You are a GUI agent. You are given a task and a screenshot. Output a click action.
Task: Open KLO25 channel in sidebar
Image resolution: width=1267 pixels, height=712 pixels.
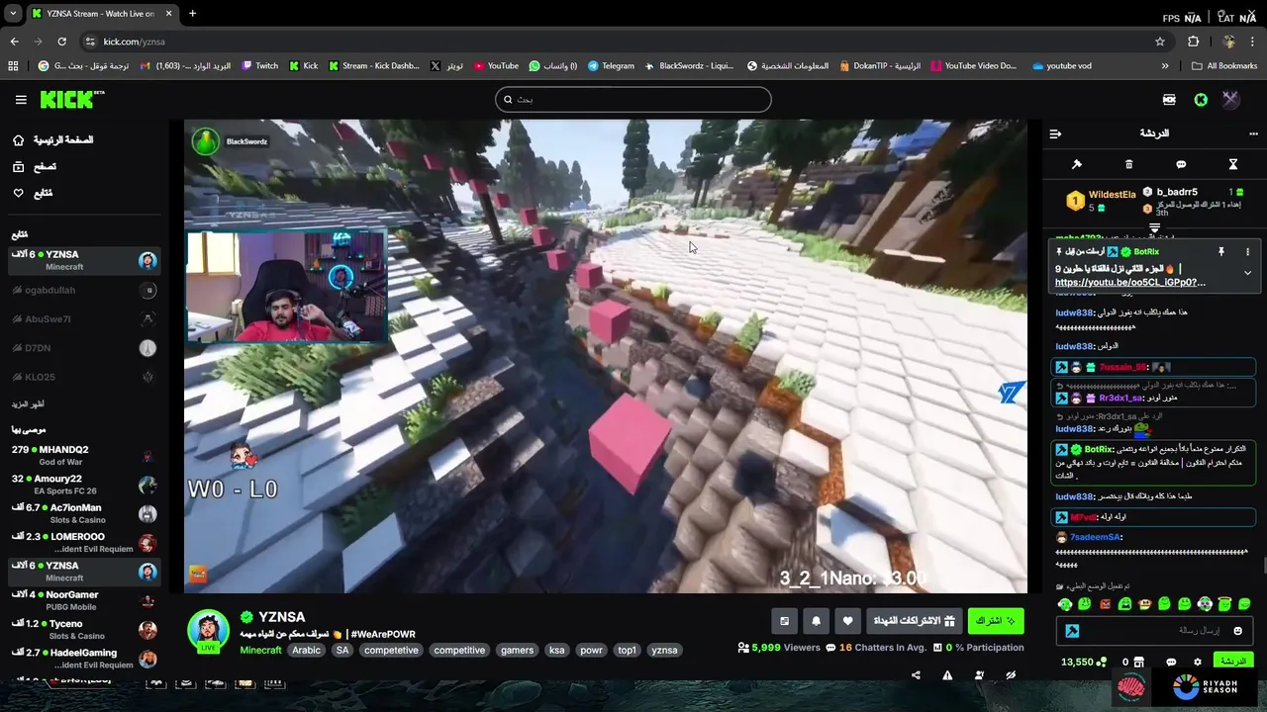84,377
